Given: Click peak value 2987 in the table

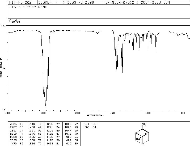Looking at the screenshot, I should [13, 127].
